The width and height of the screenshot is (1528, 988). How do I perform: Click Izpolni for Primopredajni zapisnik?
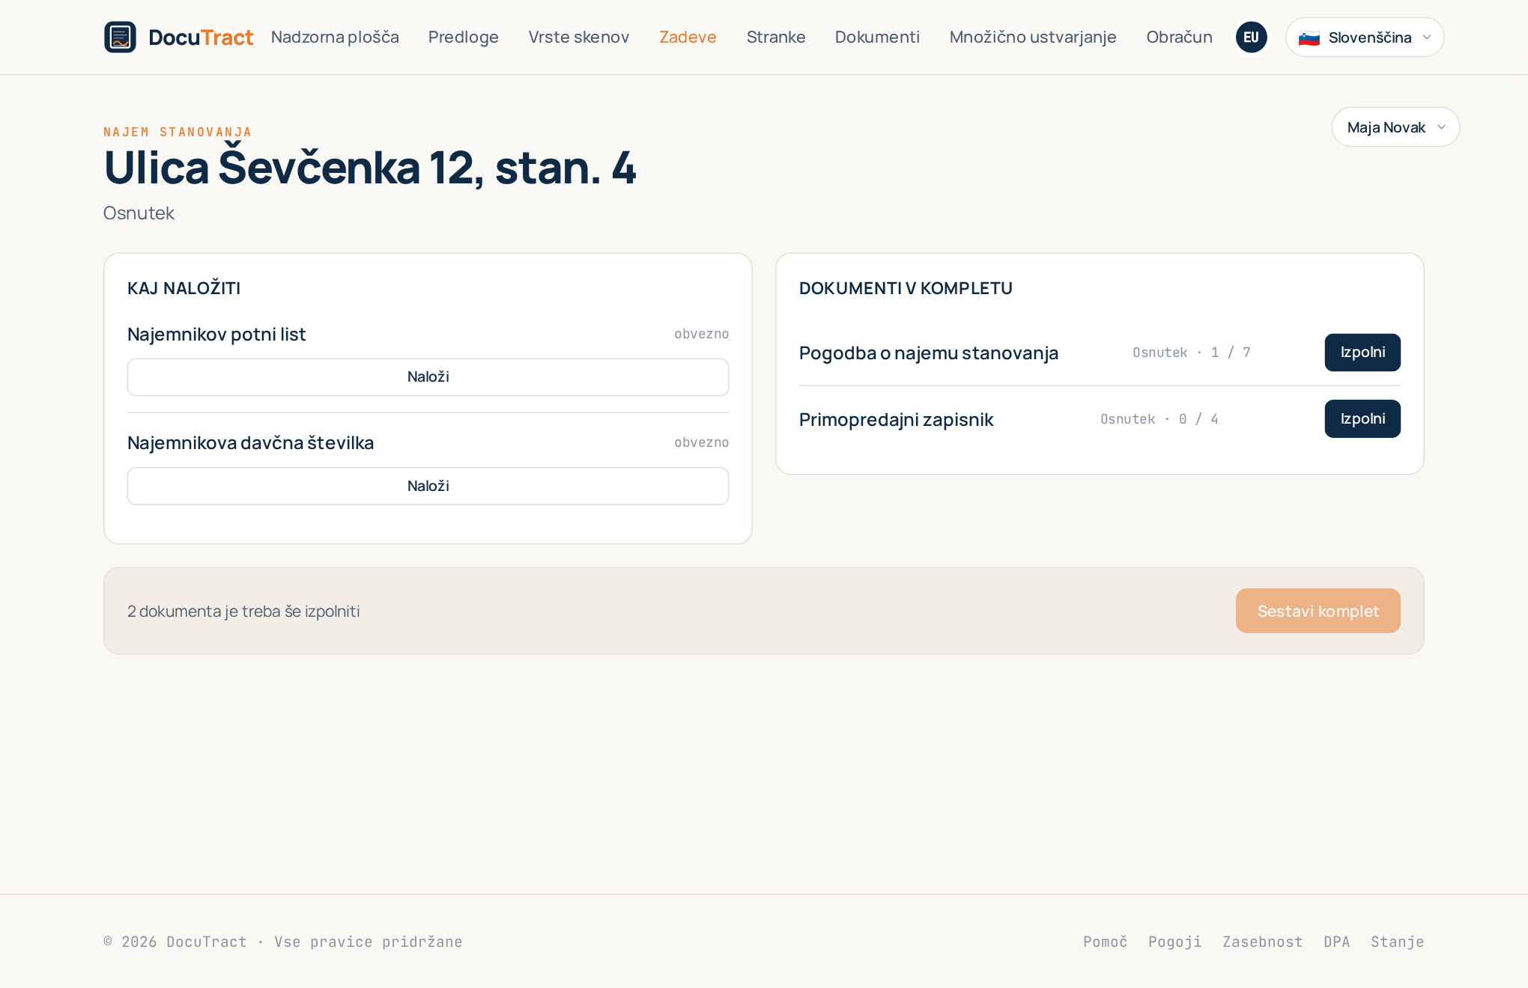tap(1362, 419)
